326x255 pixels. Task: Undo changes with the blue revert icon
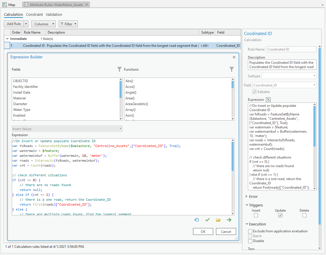tap(196, 220)
